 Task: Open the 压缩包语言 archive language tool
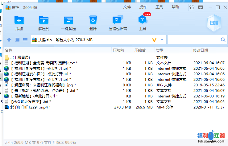(x=118, y=21)
